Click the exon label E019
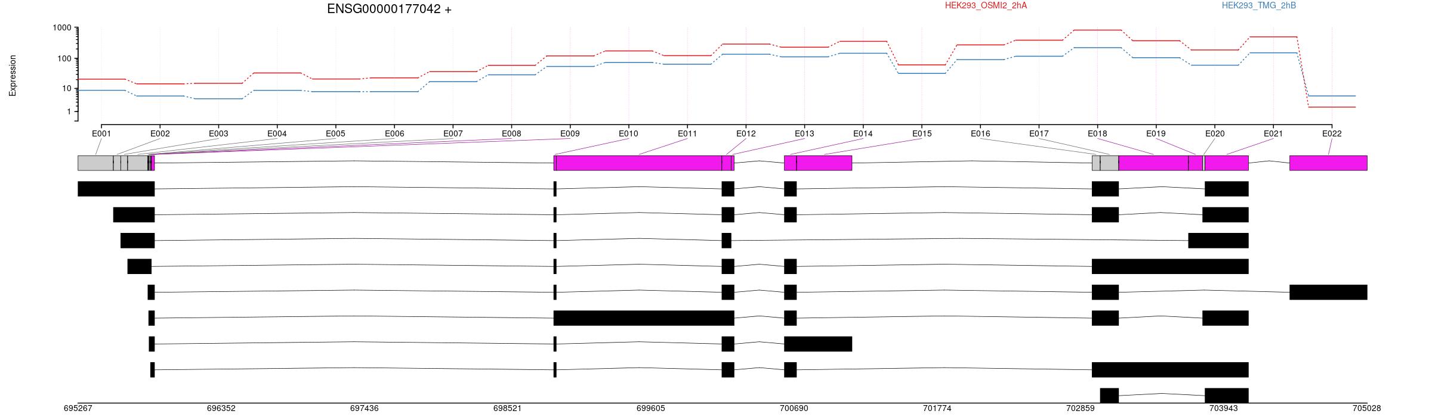This screenshot has height=417, width=1432. click(x=1156, y=134)
